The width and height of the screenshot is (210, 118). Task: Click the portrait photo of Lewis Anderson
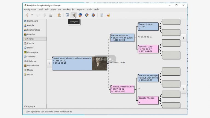point(99,63)
